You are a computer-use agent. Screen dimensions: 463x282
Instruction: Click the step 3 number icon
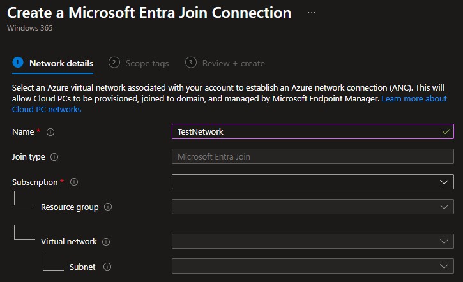191,63
